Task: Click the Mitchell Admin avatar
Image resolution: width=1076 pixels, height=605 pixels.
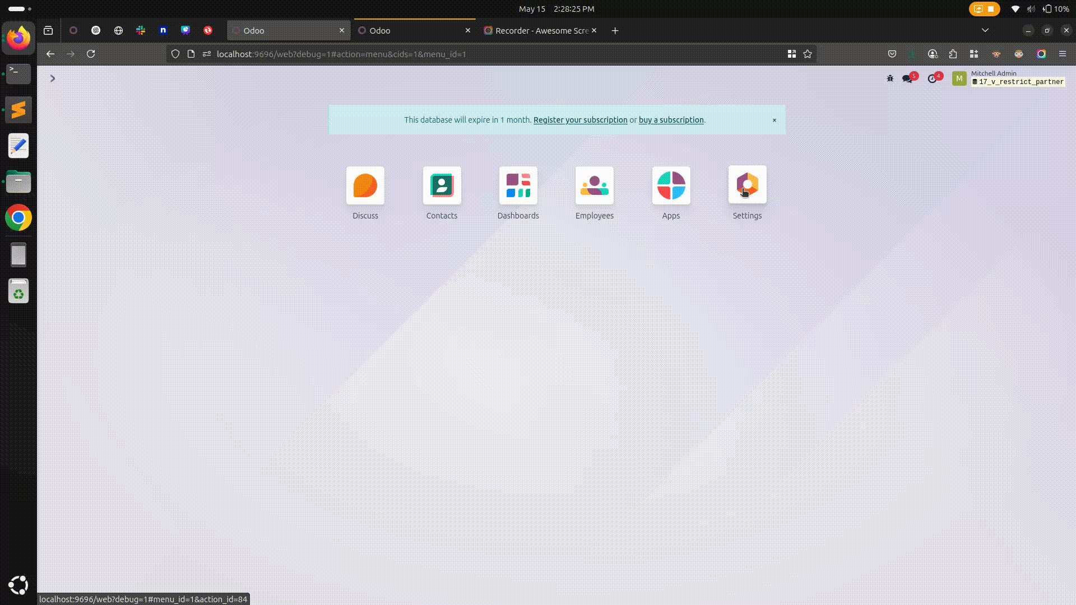Action: (x=959, y=78)
